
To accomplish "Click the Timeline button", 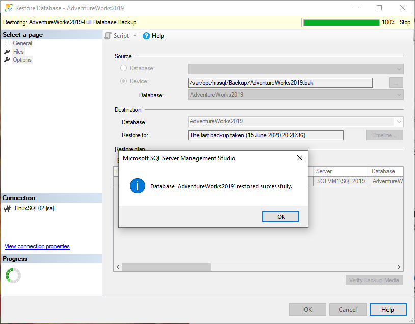I will 384,135.
